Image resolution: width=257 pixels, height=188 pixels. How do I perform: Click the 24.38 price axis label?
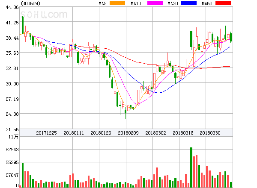[x=12, y=114]
